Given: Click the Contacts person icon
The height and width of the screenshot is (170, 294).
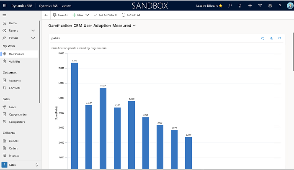Looking at the screenshot, I should [x=5, y=88].
